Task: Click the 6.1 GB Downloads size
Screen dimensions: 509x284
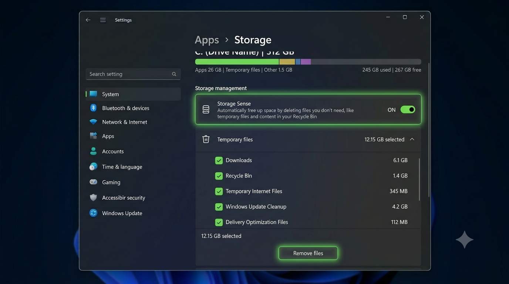Action: pos(400,160)
